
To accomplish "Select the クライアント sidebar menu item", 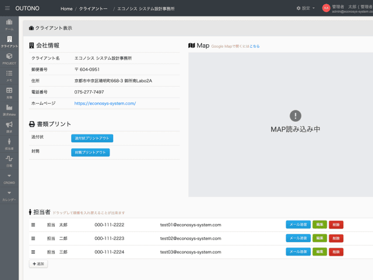I will tap(9, 41).
